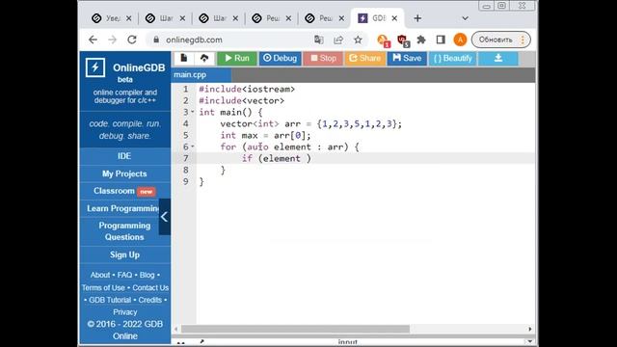The height and width of the screenshot is (347, 617).
Task: Switch to the fourth browser tab 'Реш'
Action: coord(272,18)
